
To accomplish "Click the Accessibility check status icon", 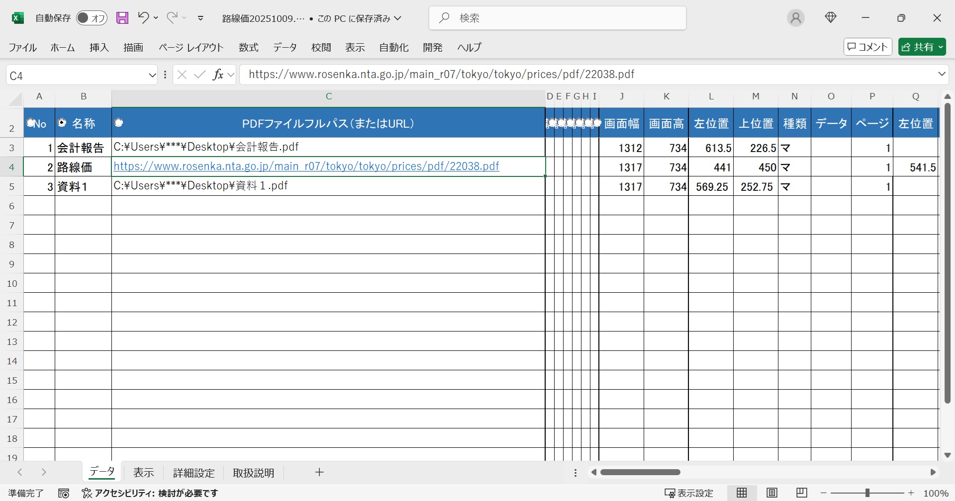I will [x=87, y=493].
